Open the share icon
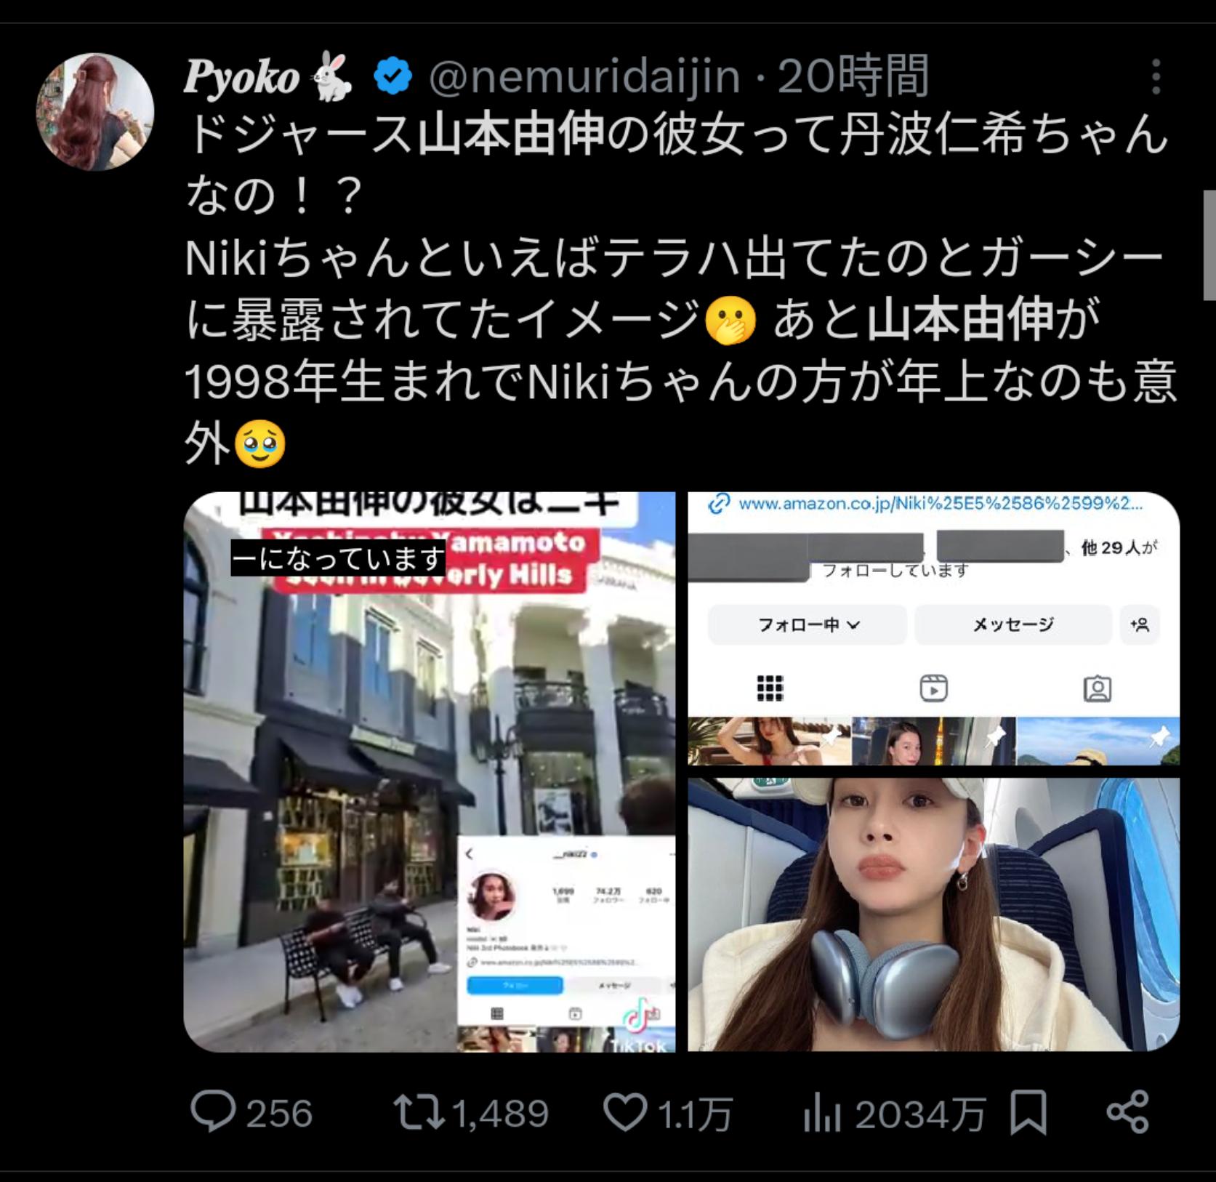Image resolution: width=1216 pixels, height=1182 pixels. (x=1127, y=1112)
